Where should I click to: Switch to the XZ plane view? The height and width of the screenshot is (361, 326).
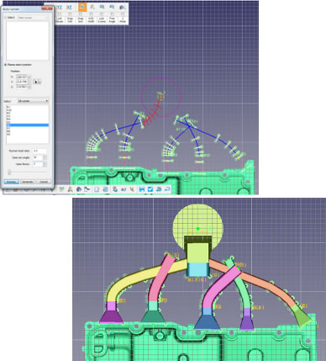[69, 7]
